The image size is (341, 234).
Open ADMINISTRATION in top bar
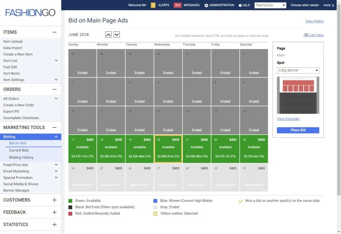coord(221,5)
